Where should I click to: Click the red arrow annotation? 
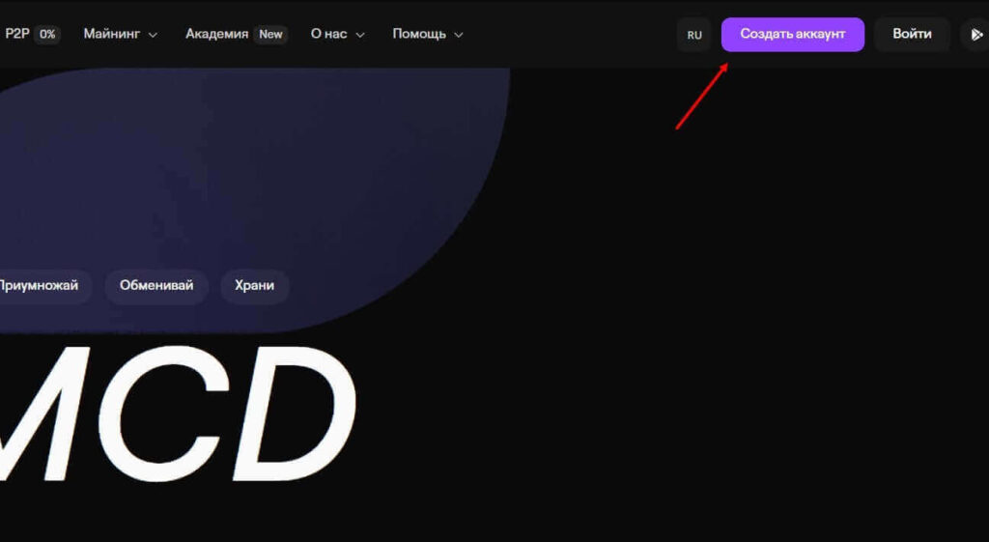click(702, 95)
